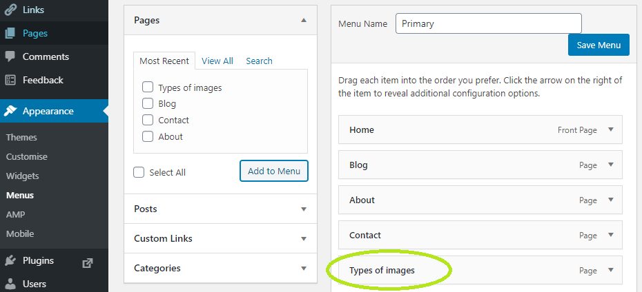Go to the Menus submenu

coord(20,195)
